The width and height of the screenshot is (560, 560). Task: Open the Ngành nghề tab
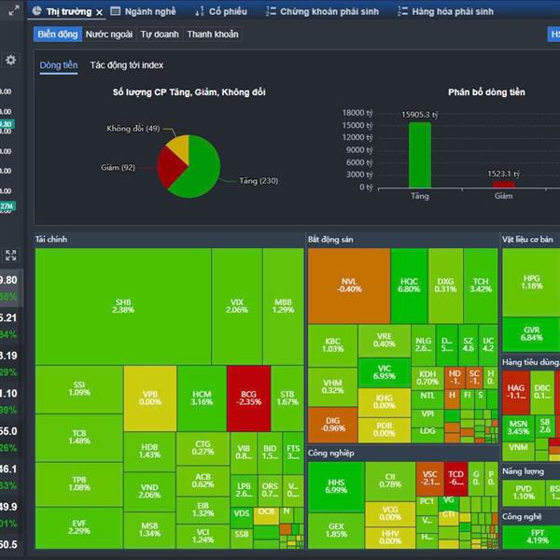point(150,12)
